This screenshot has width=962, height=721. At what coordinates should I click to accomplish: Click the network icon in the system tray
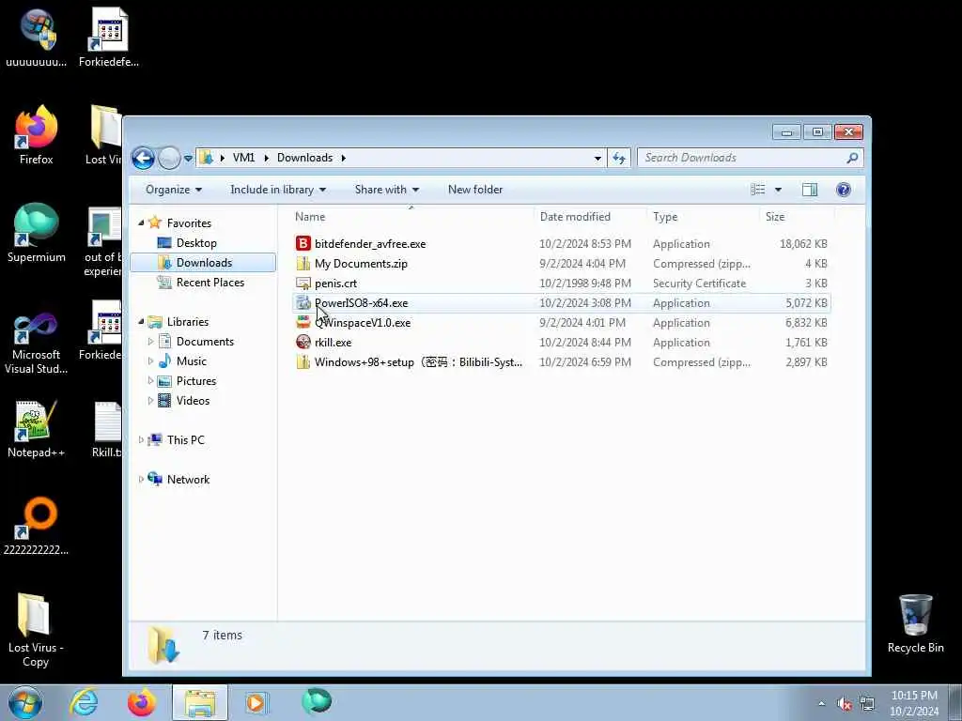point(867,704)
